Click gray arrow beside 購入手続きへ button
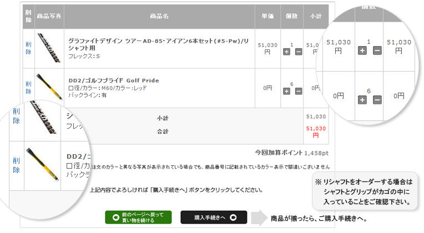Image resolution: width=424 pixels, height=233 pixels. pyautogui.click(x=259, y=217)
